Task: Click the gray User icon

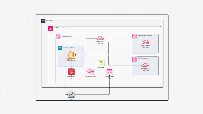Action: coord(71,94)
